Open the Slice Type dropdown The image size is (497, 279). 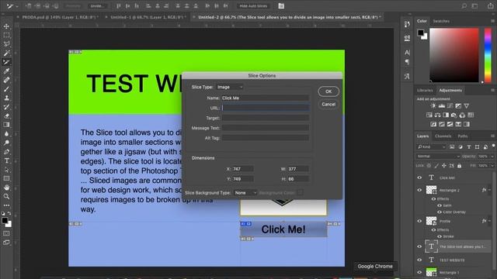click(x=230, y=87)
